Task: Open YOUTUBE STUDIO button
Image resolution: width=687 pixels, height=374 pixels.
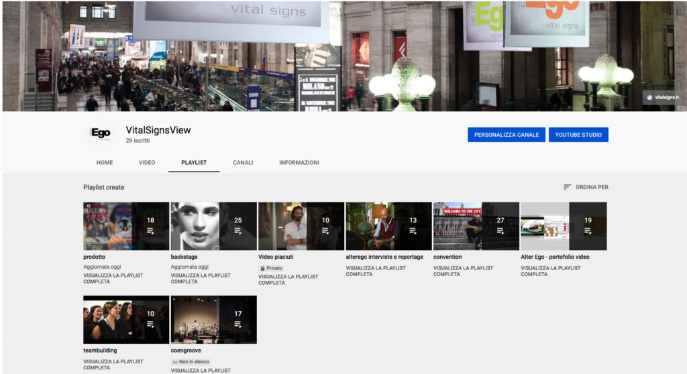Action: point(578,135)
